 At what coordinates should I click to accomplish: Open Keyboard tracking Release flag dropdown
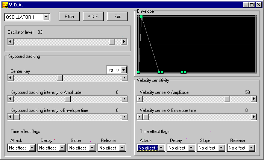point(122,148)
